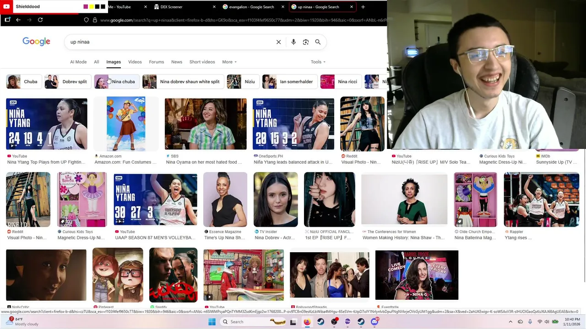The image size is (586, 329).
Task: Select the Ian somerhalder suggestion chip
Action: point(289,82)
